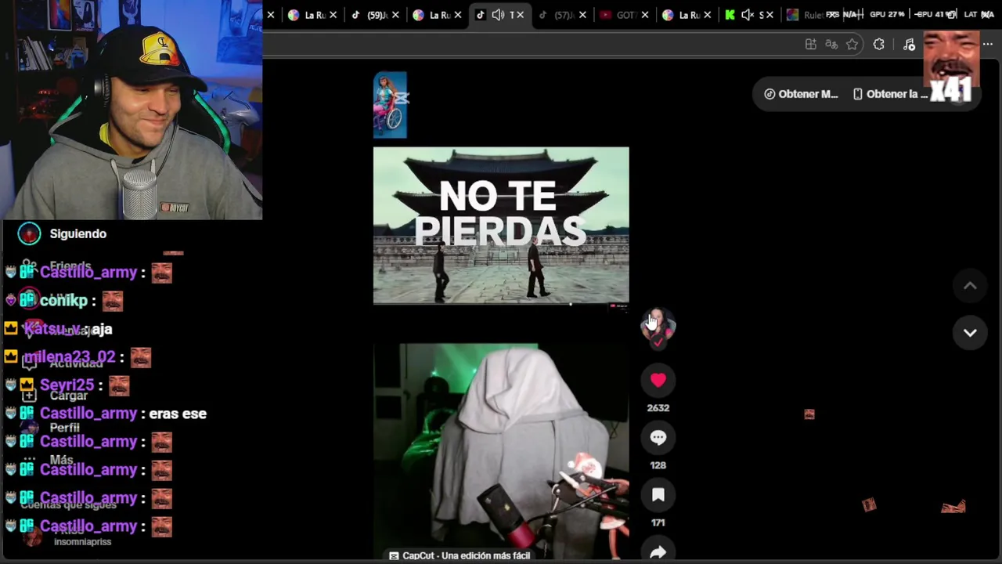Switch to the (57) TikTok browser tab
Image resolution: width=1002 pixels, height=564 pixels.
tap(562, 15)
